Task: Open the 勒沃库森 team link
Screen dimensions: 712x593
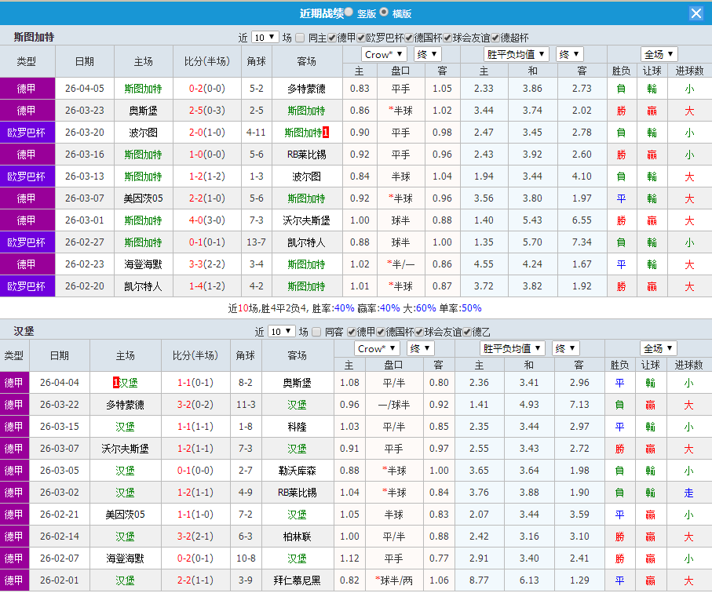Action: pyautogui.click(x=298, y=471)
